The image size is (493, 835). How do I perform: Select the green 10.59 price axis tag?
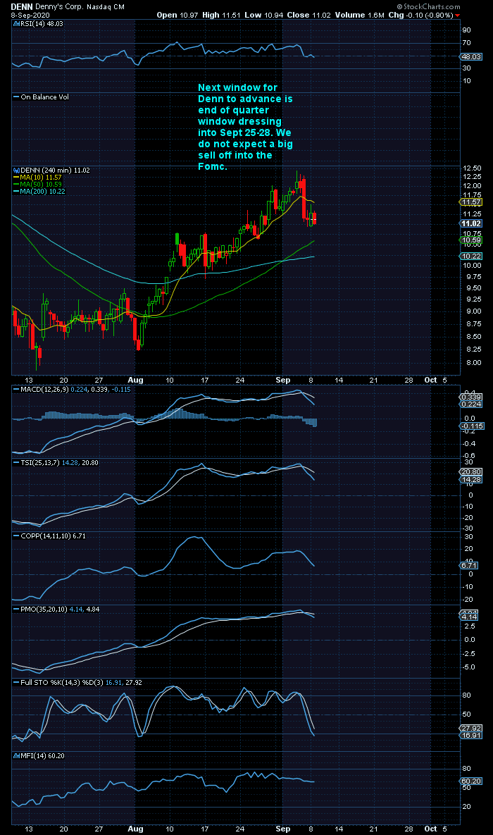(470, 241)
